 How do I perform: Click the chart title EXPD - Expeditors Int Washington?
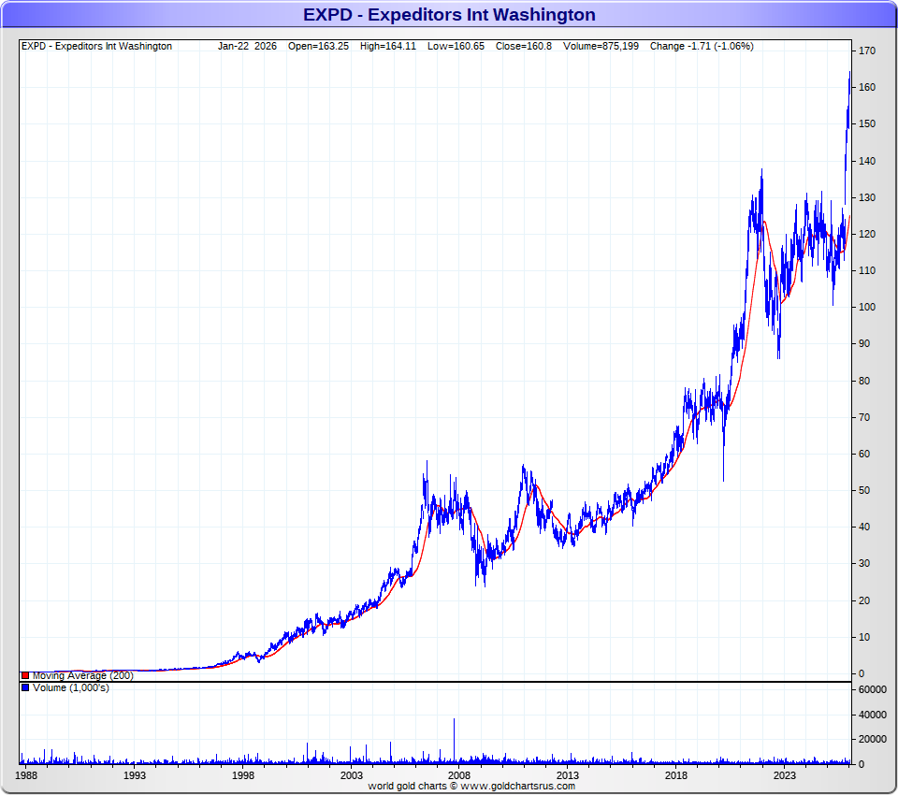[449, 15]
